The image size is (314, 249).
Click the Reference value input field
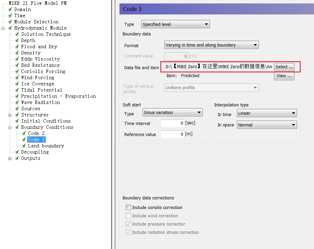172,134
